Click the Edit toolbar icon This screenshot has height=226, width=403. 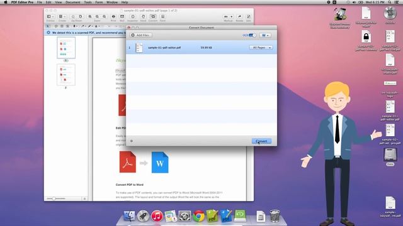coord(249,17)
